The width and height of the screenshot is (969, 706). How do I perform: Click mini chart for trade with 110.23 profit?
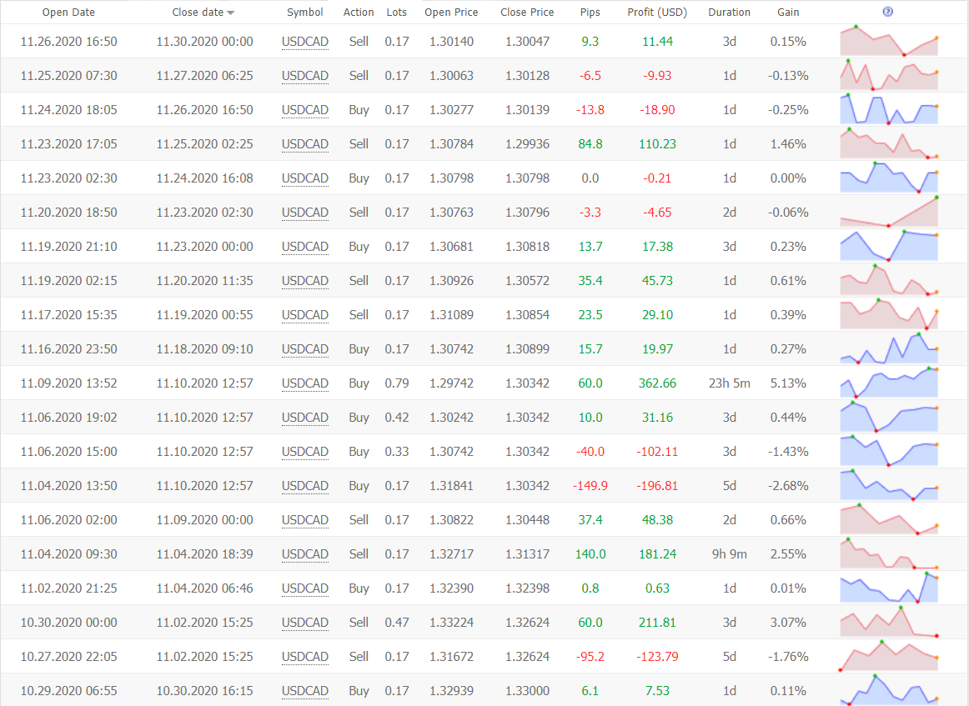tap(888, 144)
